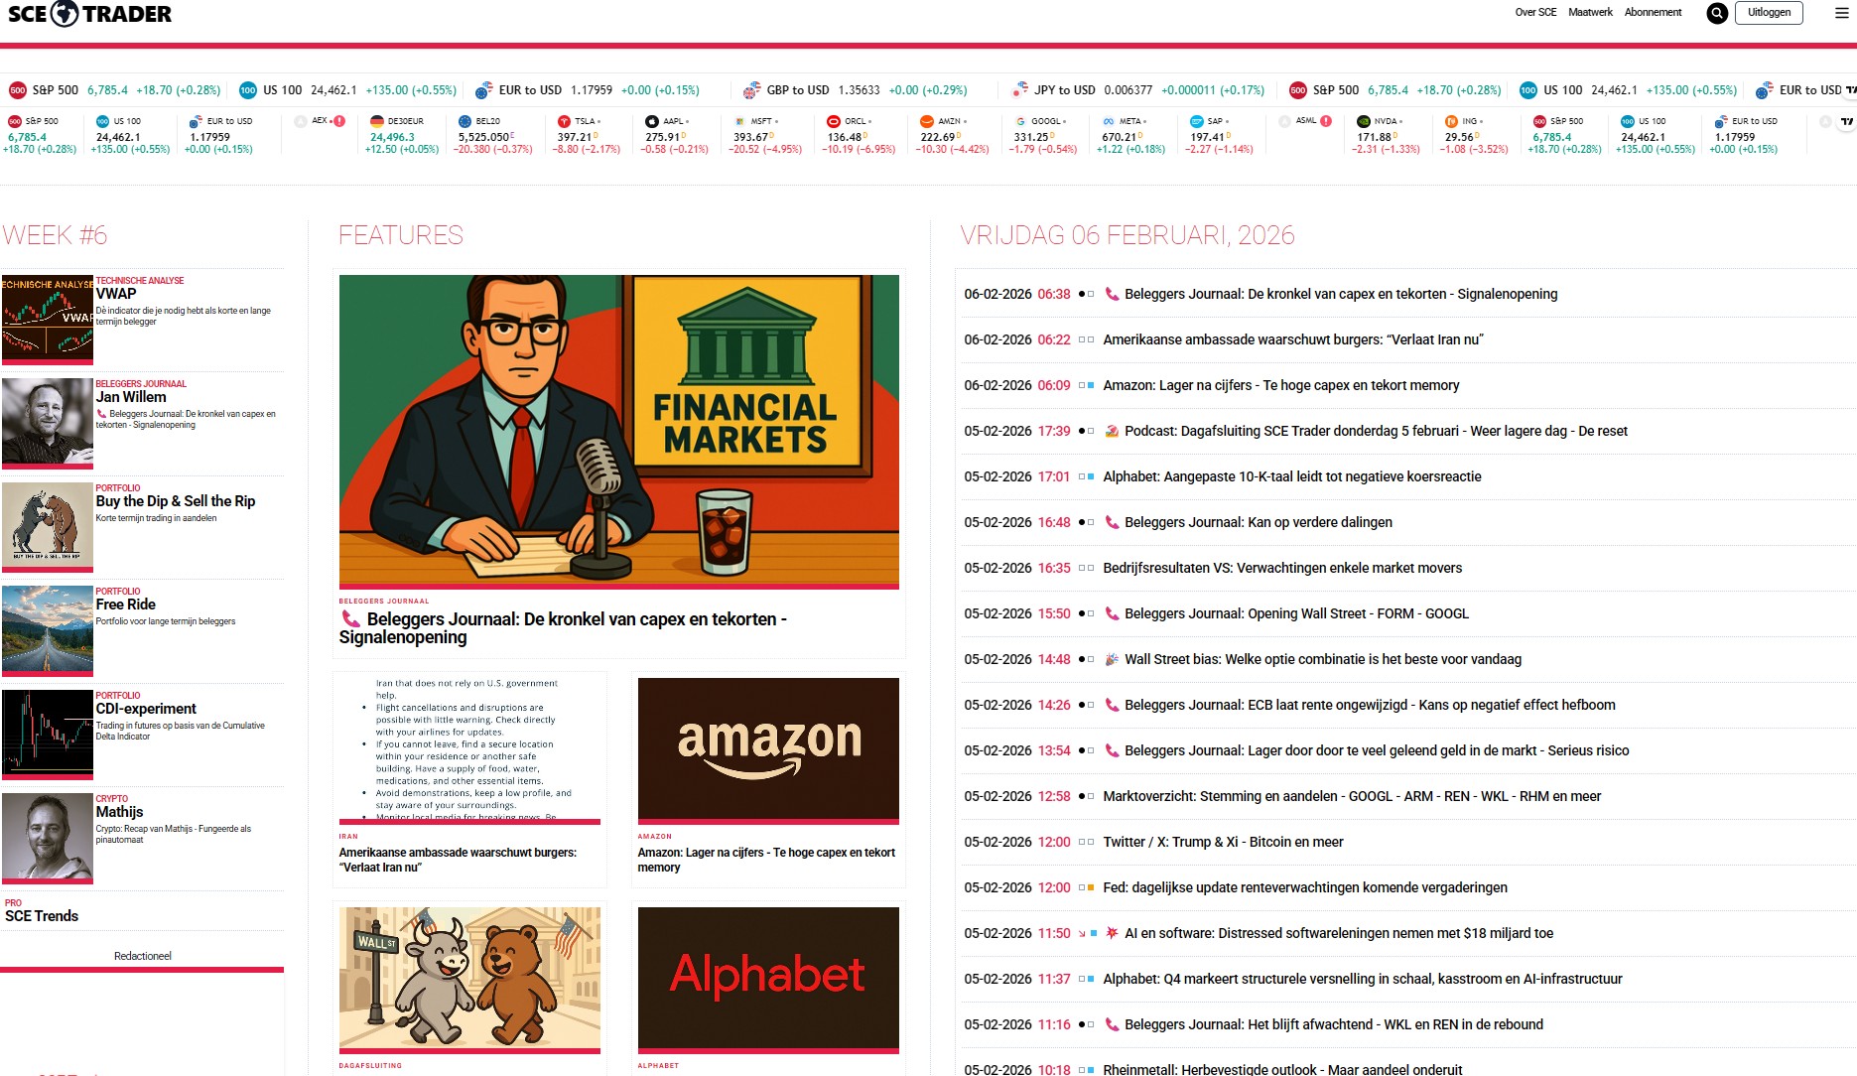This screenshot has width=1857, height=1076.
Task: Select the MSFT ticker logo
Action: pyautogui.click(x=739, y=121)
